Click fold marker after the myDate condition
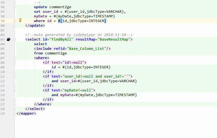 coord(15,100)
